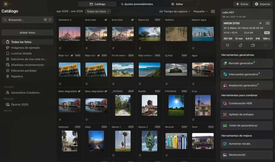
Task: Click the Extras button
Action: 242,4
